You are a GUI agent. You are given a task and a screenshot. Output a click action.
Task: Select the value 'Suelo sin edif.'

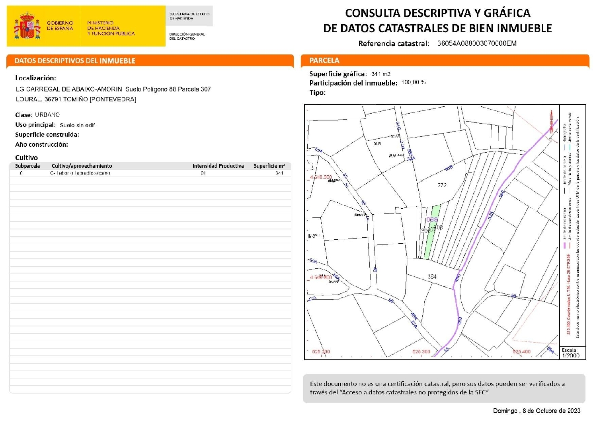click(78, 125)
